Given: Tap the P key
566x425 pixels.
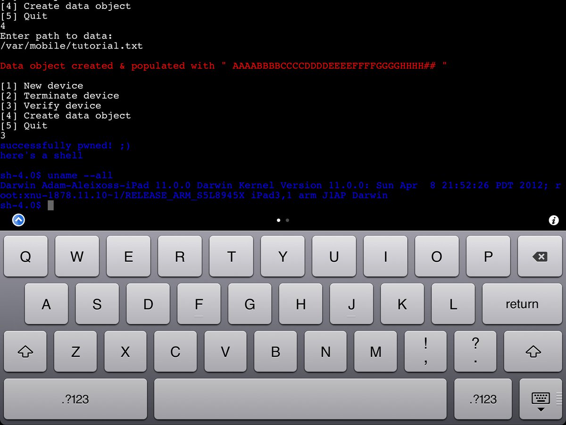Looking at the screenshot, I should (488, 257).
